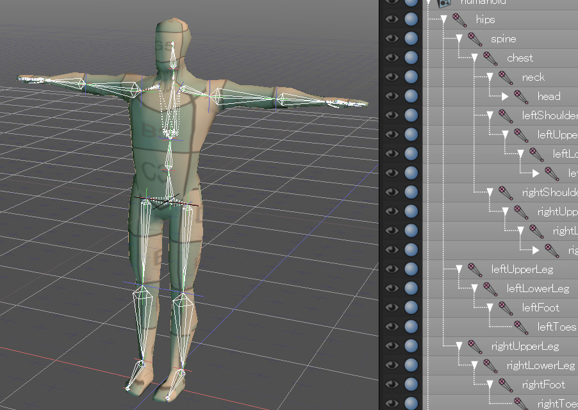Select the "rightUpperLeg" label in the tree
This screenshot has height=410, width=578.
[525, 347]
